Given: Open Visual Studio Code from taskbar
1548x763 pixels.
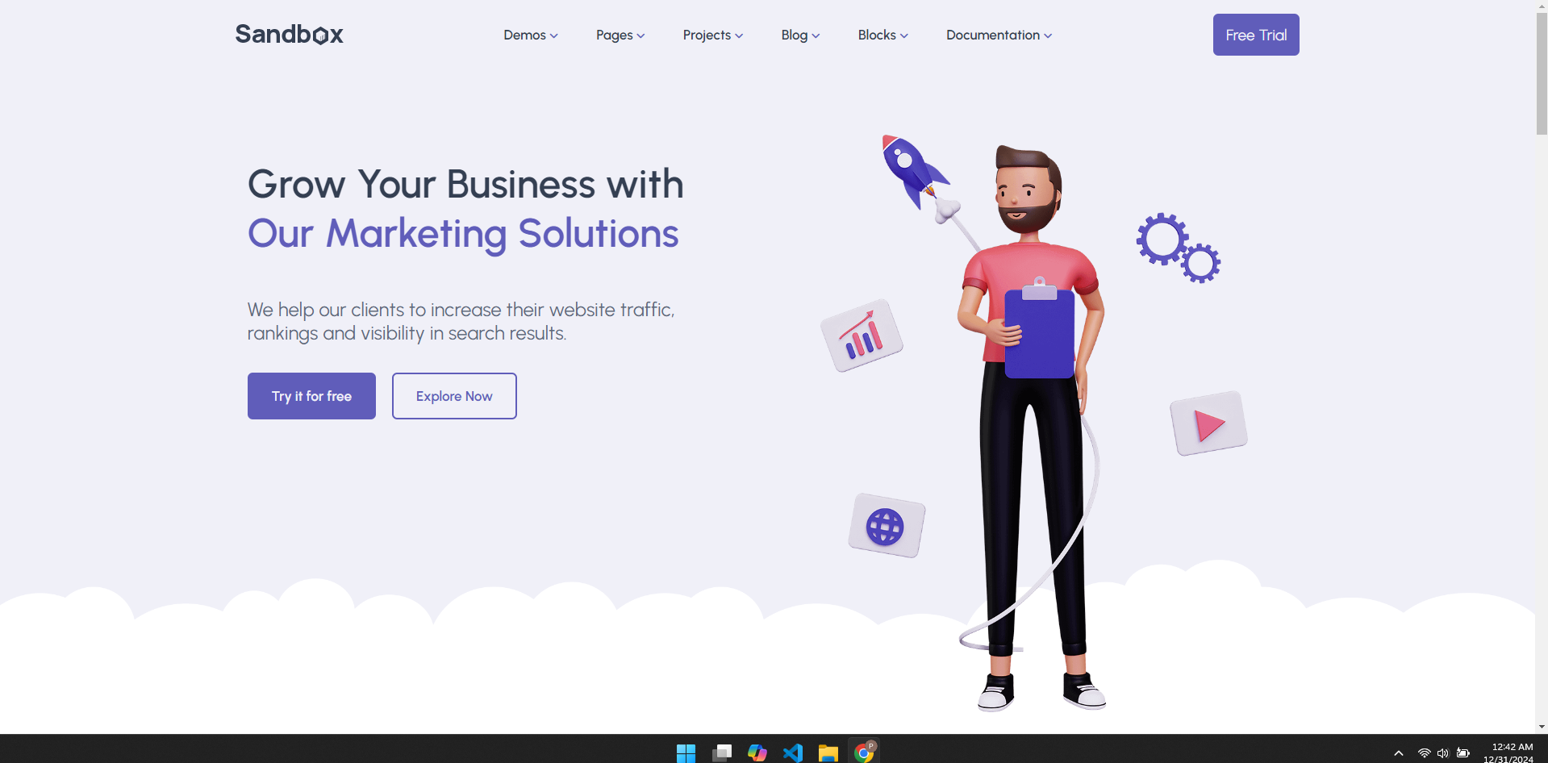Looking at the screenshot, I should pos(793,753).
